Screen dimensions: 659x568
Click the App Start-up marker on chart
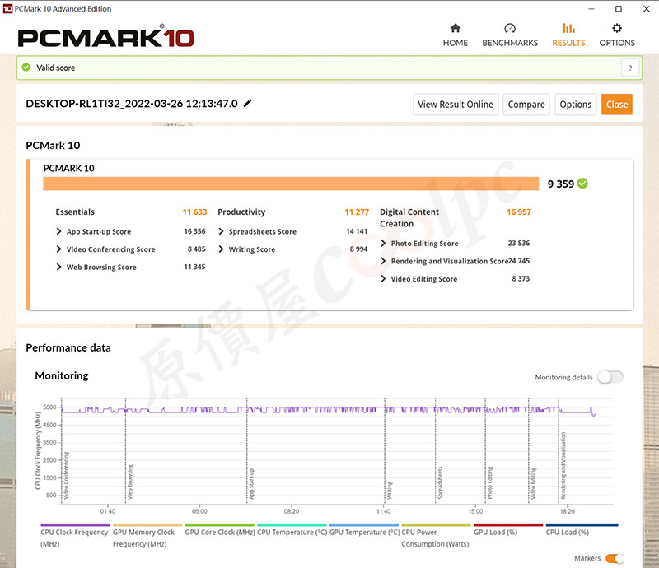[251, 484]
